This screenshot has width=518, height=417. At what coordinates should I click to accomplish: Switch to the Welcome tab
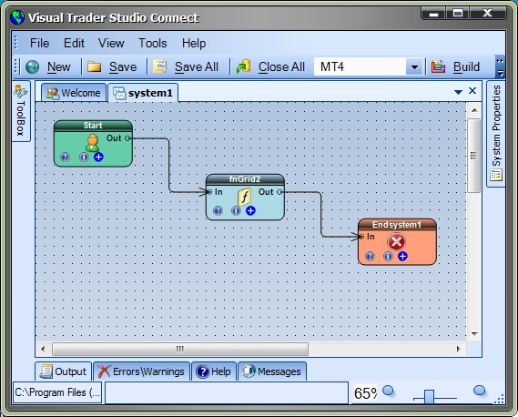74,93
